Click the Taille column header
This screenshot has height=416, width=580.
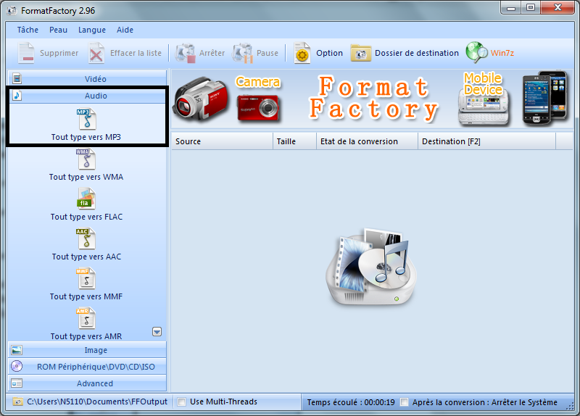(x=295, y=141)
